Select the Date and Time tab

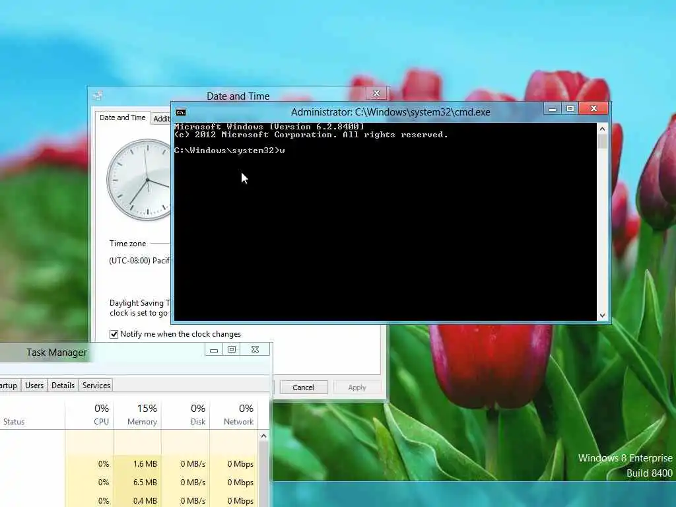pyautogui.click(x=122, y=118)
